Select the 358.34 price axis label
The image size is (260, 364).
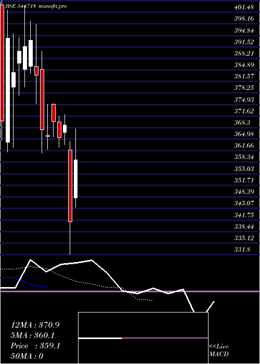tap(244, 157)
